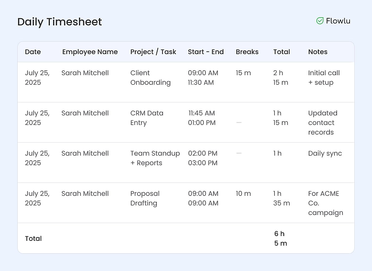Select the Breaks column header
Image resolution: width=372 pixels, height=271 pixels.
coord(247,52)
